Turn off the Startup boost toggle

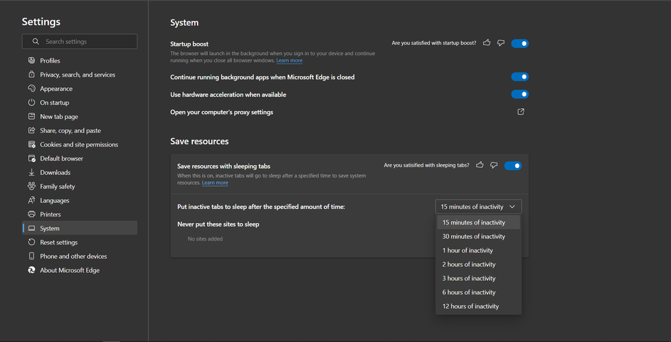(520, 44)
